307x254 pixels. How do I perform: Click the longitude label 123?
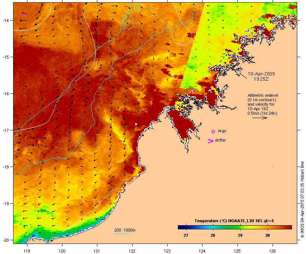click(167, 251)
